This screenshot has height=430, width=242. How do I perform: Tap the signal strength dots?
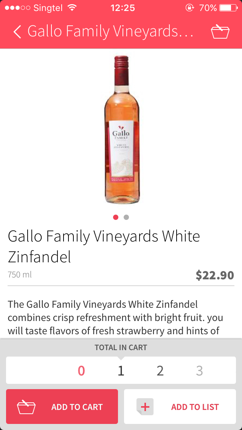click(x=17, y=8)
